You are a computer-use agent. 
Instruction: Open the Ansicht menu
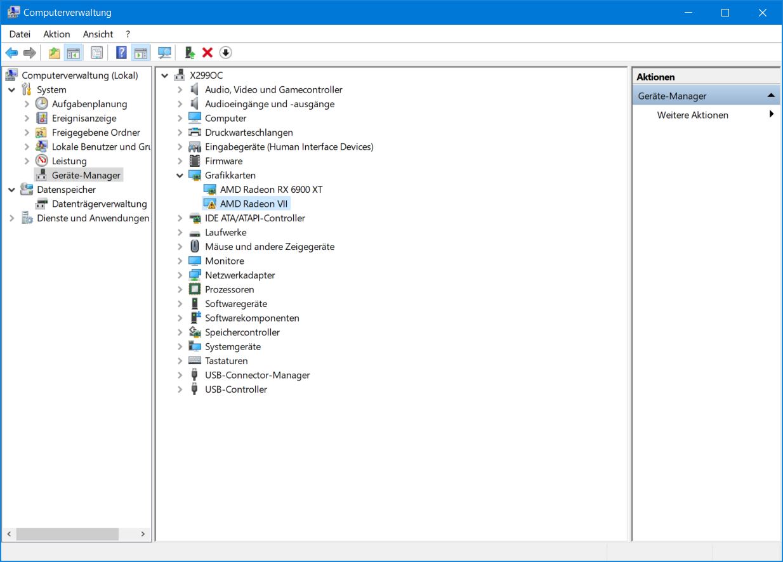pos(98,34)
